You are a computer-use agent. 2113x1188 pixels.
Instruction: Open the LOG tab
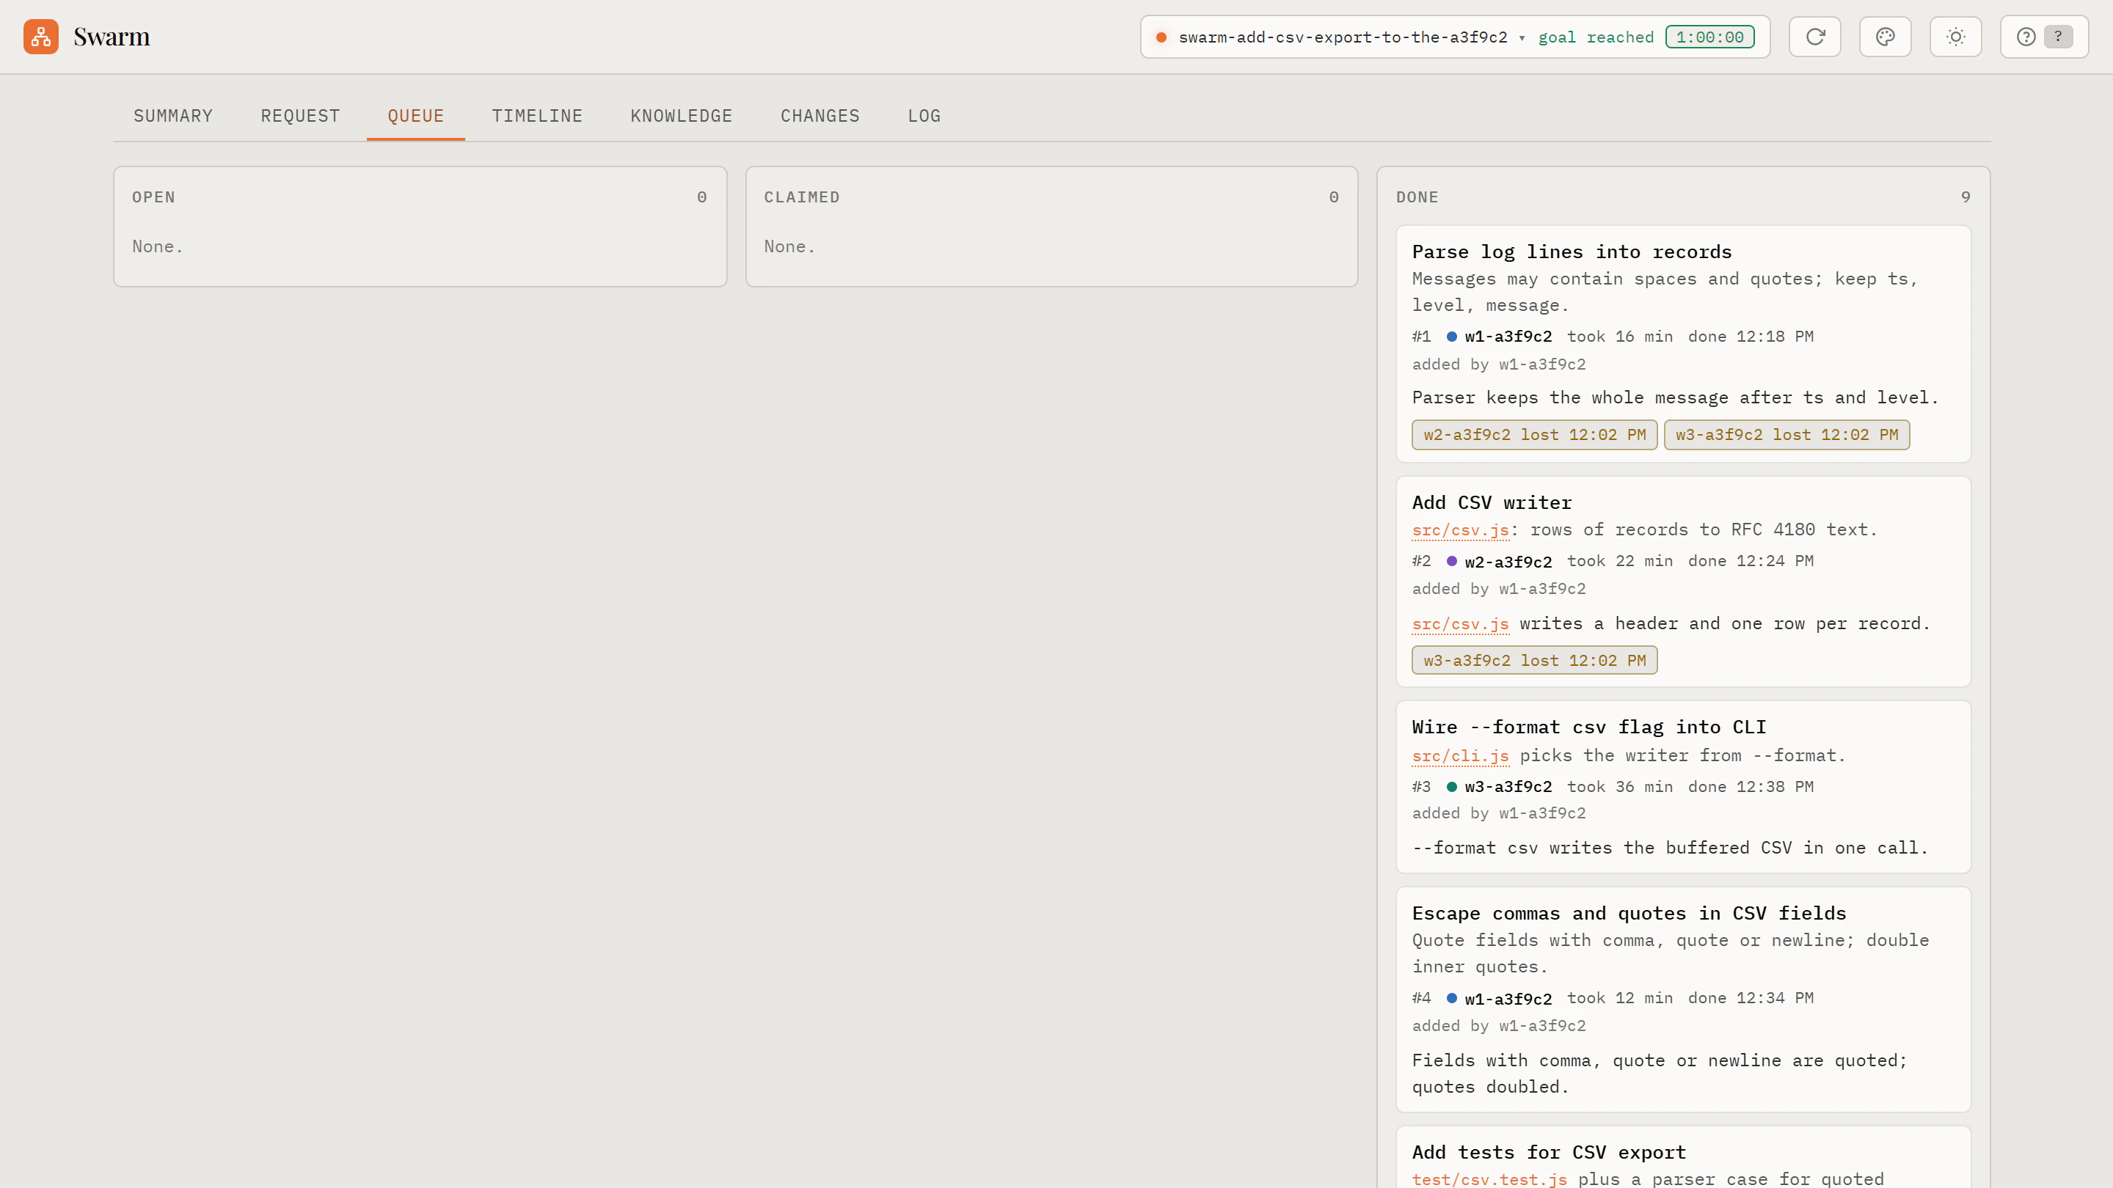point(924,116)
